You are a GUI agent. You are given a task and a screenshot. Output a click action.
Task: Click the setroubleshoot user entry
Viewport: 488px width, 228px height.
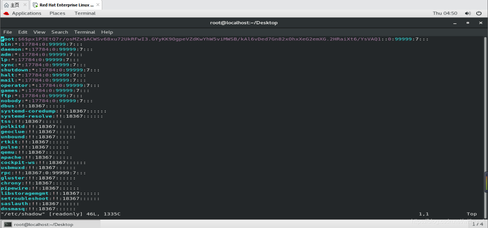pyautogui.click(x=50, y=198)
